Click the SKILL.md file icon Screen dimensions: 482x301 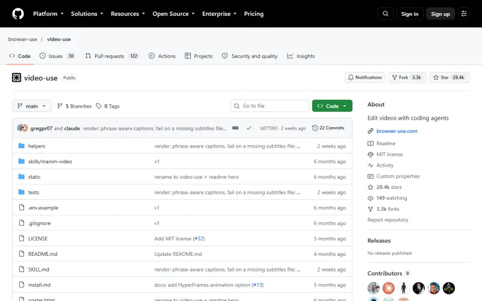[21, 269]
